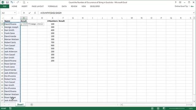Select row 9 header
Image resolution: width=196 pixels, height=110 pixels.
pyautogui.click(x=2, y=46)
